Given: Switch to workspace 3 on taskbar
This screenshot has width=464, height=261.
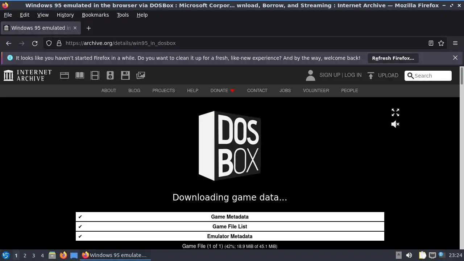Looking at the screenshot, I should [33, 255].
